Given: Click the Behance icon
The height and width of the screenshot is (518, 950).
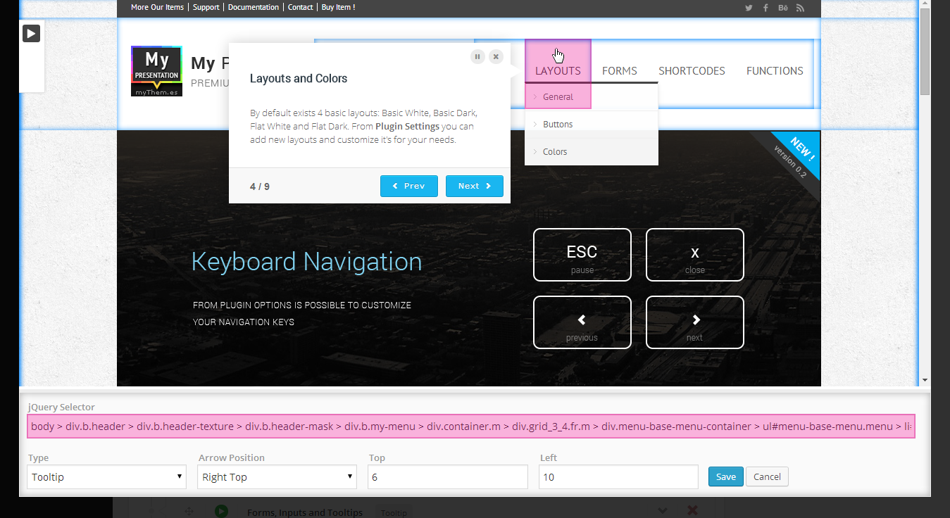Looking at the screenshot, I should coord(783,8).
